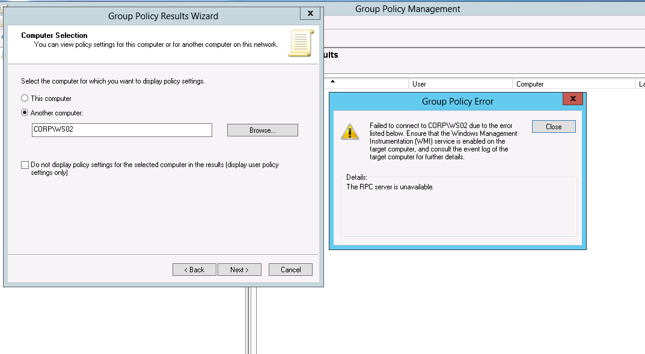Click the computer name field containing CORP\WS02
This screenshot has height=354, width=645.
pyautogui.click(x=122, y=130)
